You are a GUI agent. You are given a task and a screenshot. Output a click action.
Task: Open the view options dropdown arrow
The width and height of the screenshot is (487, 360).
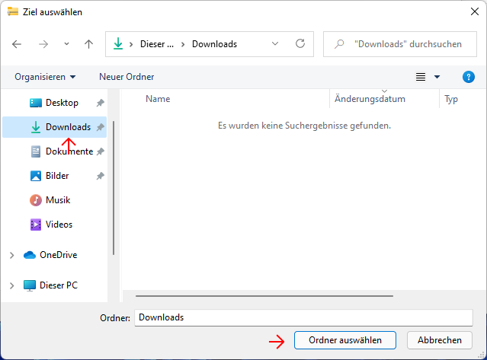437,77
